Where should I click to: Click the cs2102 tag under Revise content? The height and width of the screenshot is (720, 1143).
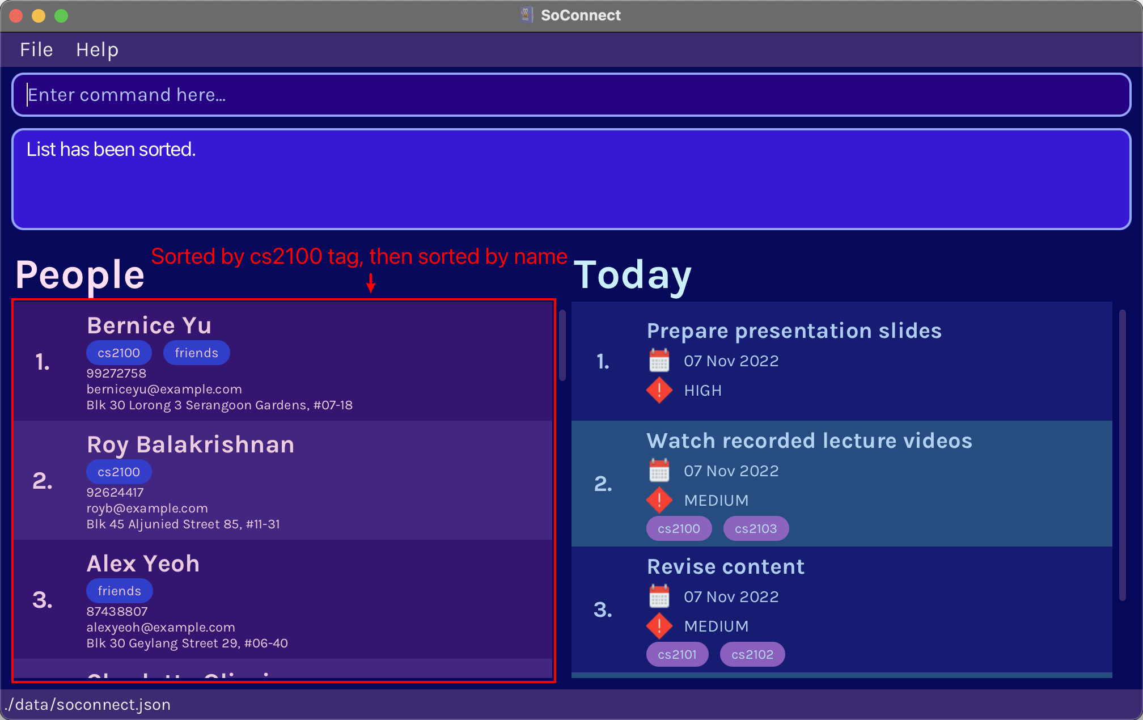(x=752, y=654)
